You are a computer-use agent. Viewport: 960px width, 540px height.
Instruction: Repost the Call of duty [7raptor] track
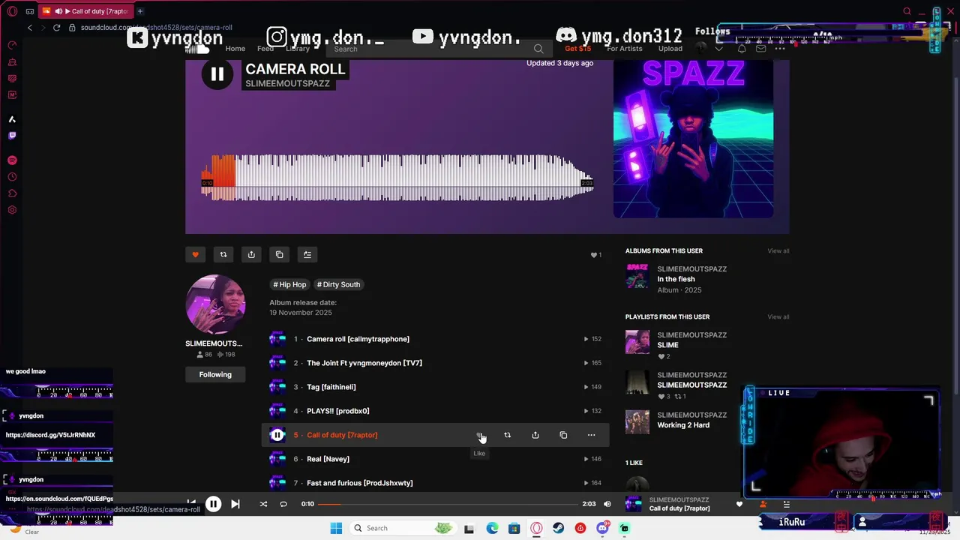[507, 435]
